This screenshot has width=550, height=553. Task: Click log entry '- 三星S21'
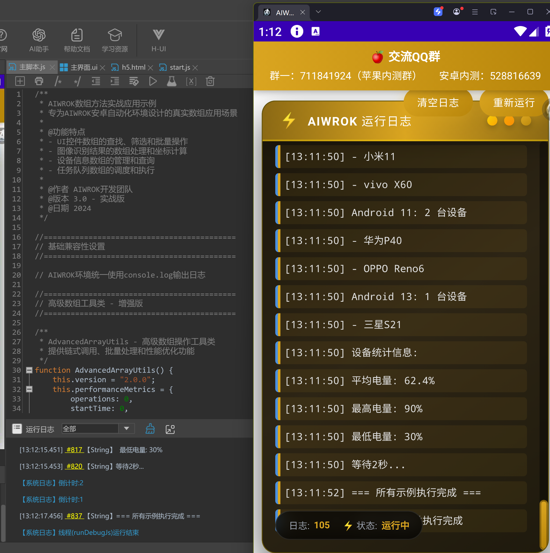[401, 324]
